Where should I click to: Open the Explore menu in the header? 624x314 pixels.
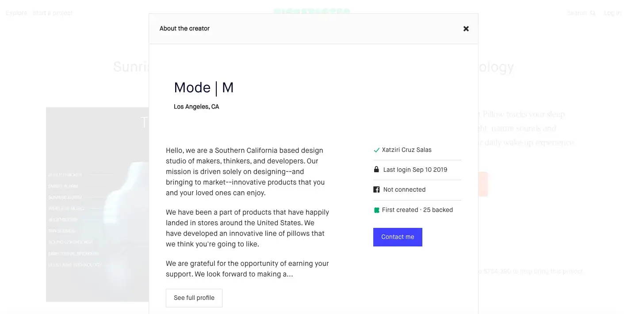point(16,13)
